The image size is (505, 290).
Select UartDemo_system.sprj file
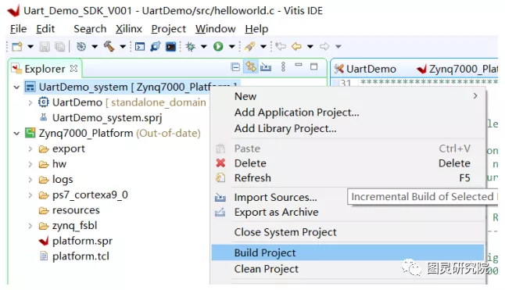(107, 118)
